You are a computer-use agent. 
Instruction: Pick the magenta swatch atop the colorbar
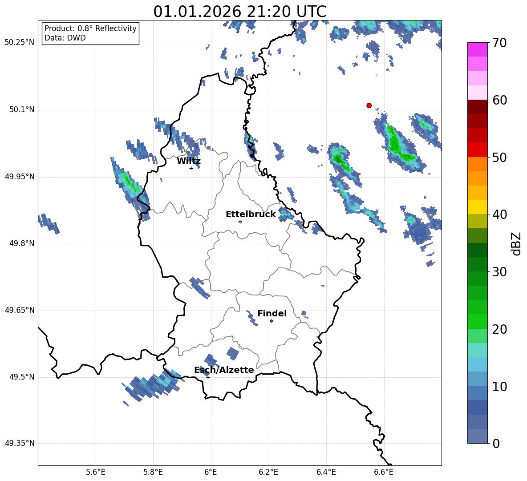point(477,50)
